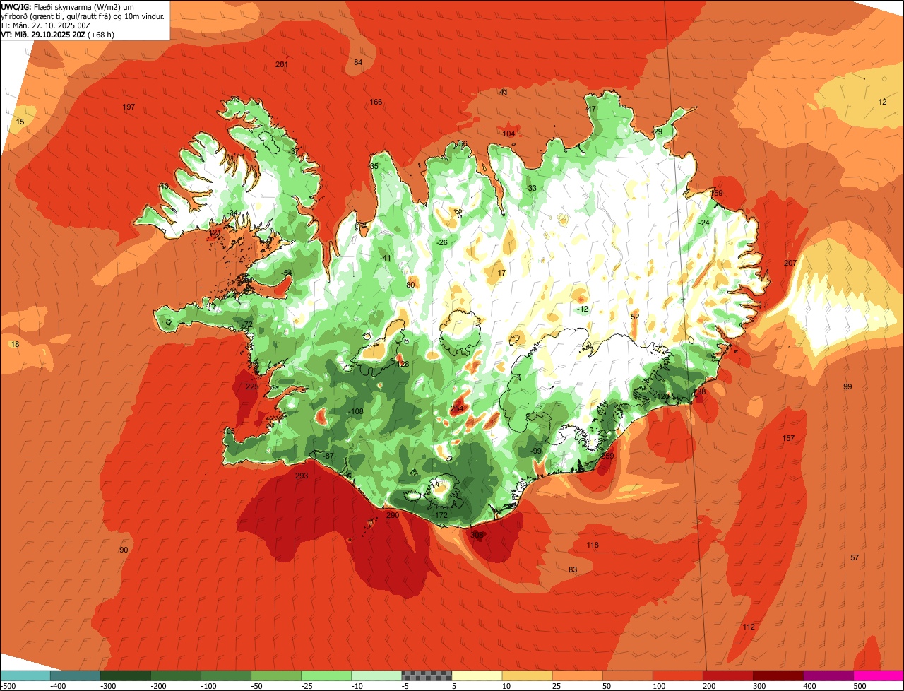The image size is (904, 691).
Task: Click the flux value -87 on the southwest coast
Action: [x=328, y=456]
